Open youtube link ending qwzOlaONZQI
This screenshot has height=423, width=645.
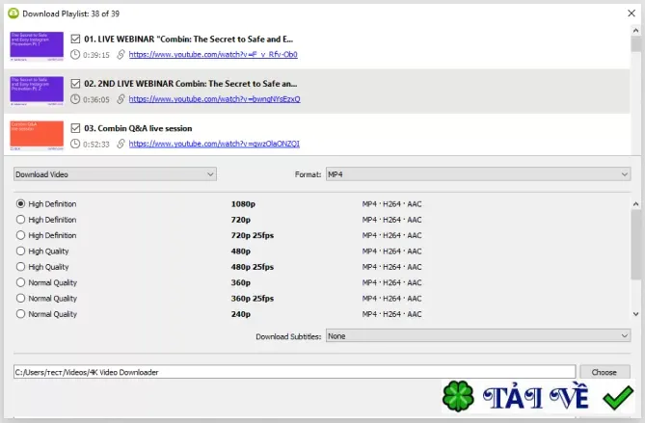214,144
